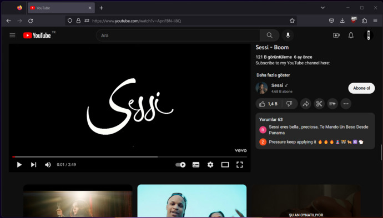Enter full screen mode
This screenshot has width=383, height=218.
(x=240, y=165)
